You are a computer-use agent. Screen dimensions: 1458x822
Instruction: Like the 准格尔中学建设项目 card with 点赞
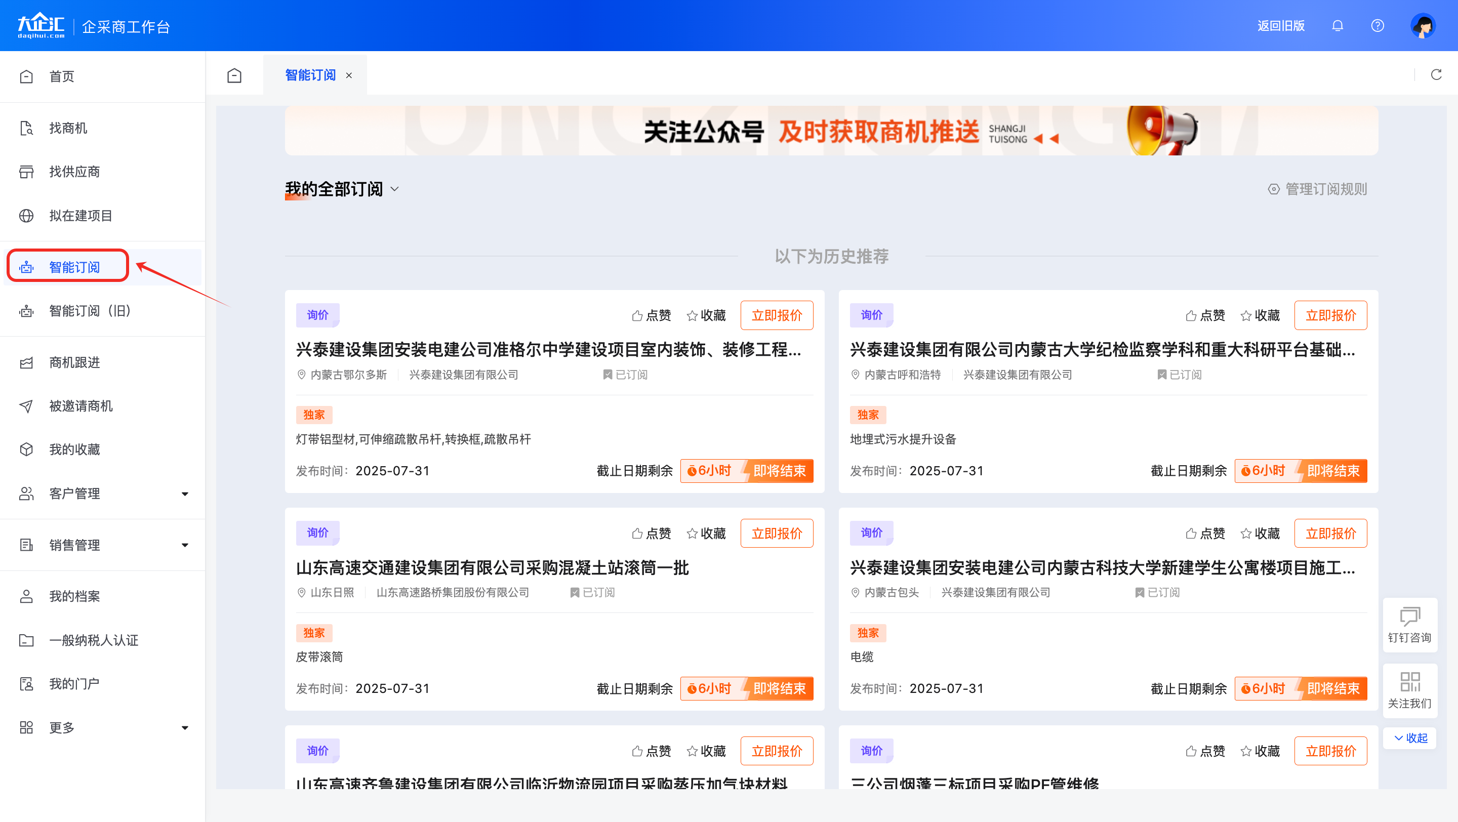(652, 315)
